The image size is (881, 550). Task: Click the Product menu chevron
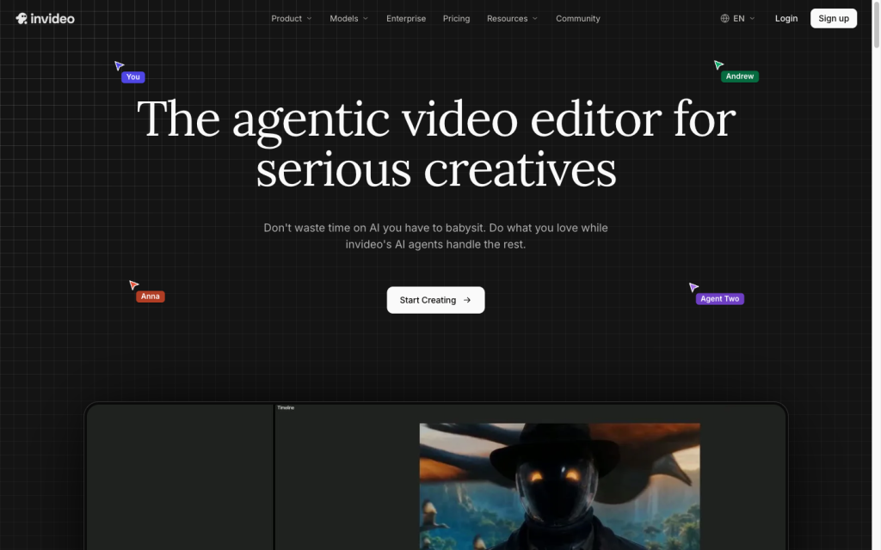pos(309,19)
